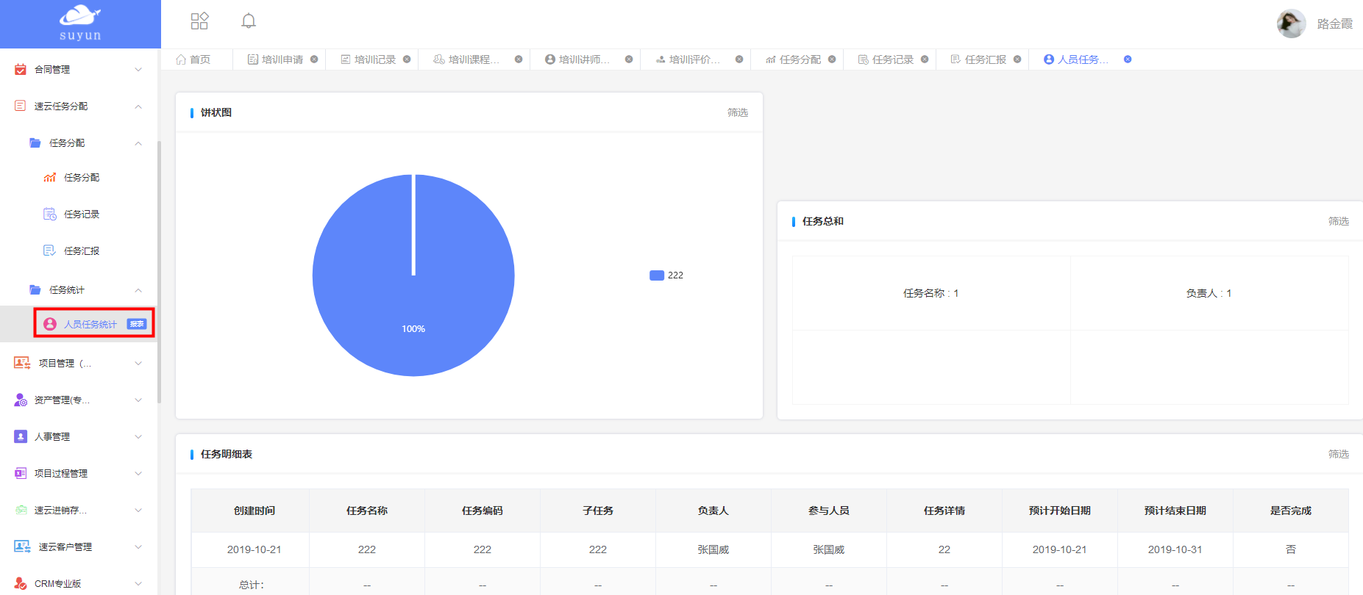This screenshot has height=595, width=1363.
Task: Close the 培训记录 tab
Action: (x=407, y=59)
